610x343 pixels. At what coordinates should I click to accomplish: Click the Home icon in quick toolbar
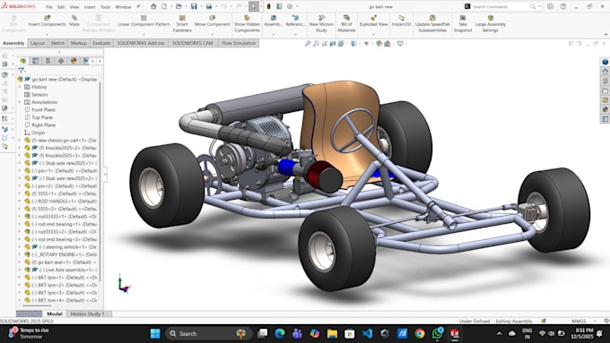pos(153,6)
